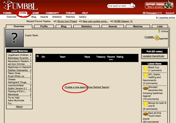Open the GAME menu
176x123 pixels.
coord(35,13)
